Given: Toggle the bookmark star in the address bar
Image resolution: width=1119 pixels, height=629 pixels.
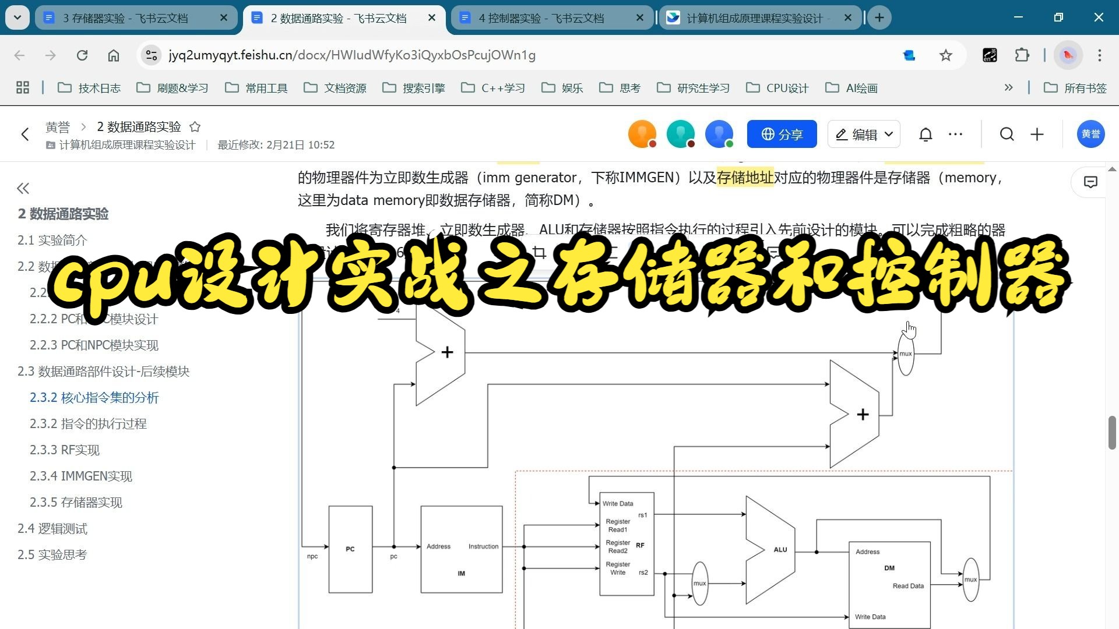Looking at the screenshot, I should coord(945,55).
